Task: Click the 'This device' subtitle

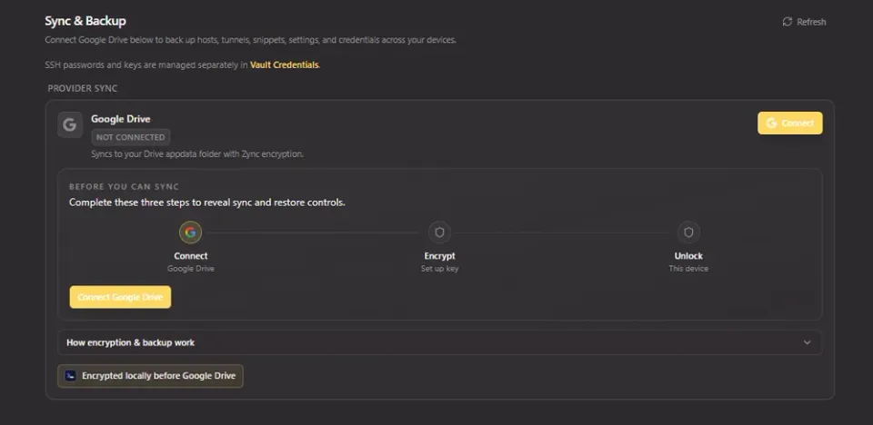Action: pyautogui.click(x=688, y=269)
